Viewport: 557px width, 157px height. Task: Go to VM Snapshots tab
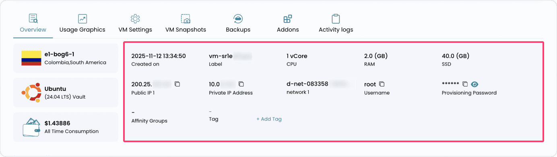pos(186,24)
